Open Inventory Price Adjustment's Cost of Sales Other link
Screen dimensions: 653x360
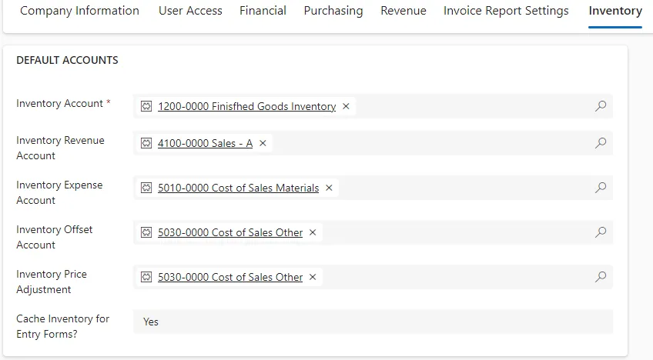pyautogui.click(x=230, y=277)
